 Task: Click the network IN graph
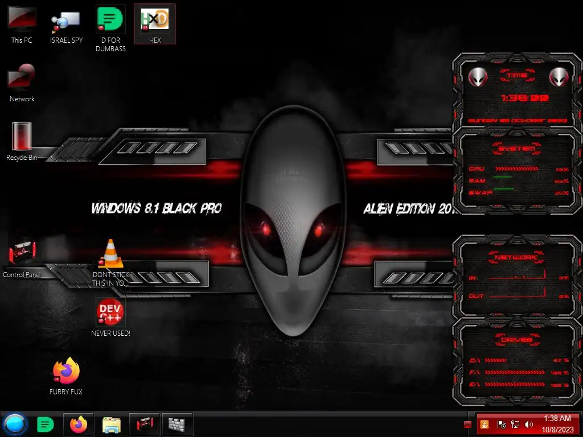(517, 275)
